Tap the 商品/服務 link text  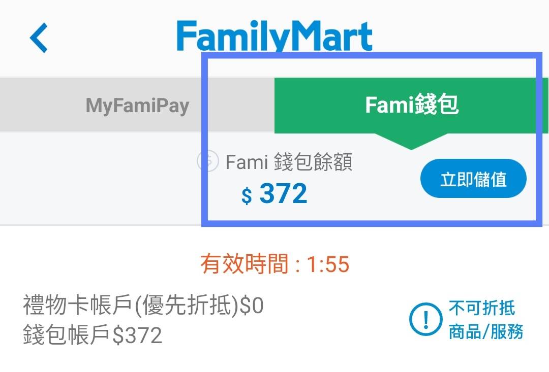click(x=485, y=332)
